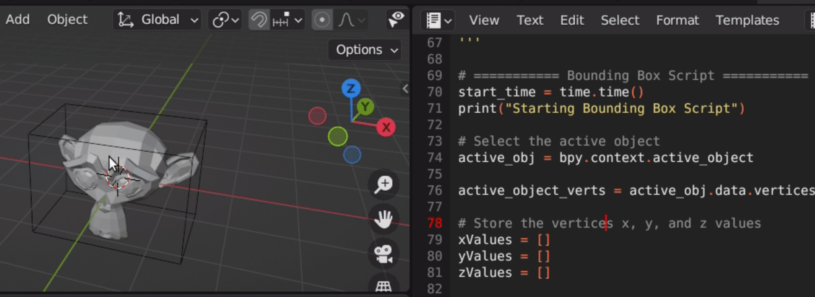Open the Global transform orientation dropdown
This screenshot has width=815, height=297.
coord(157,20)
